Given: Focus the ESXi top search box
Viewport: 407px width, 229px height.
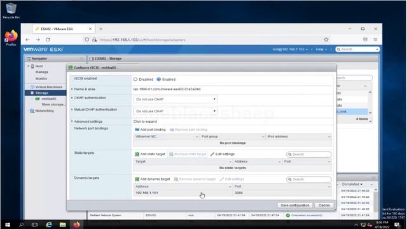Looking at the screenshot, I should point(357,50).
